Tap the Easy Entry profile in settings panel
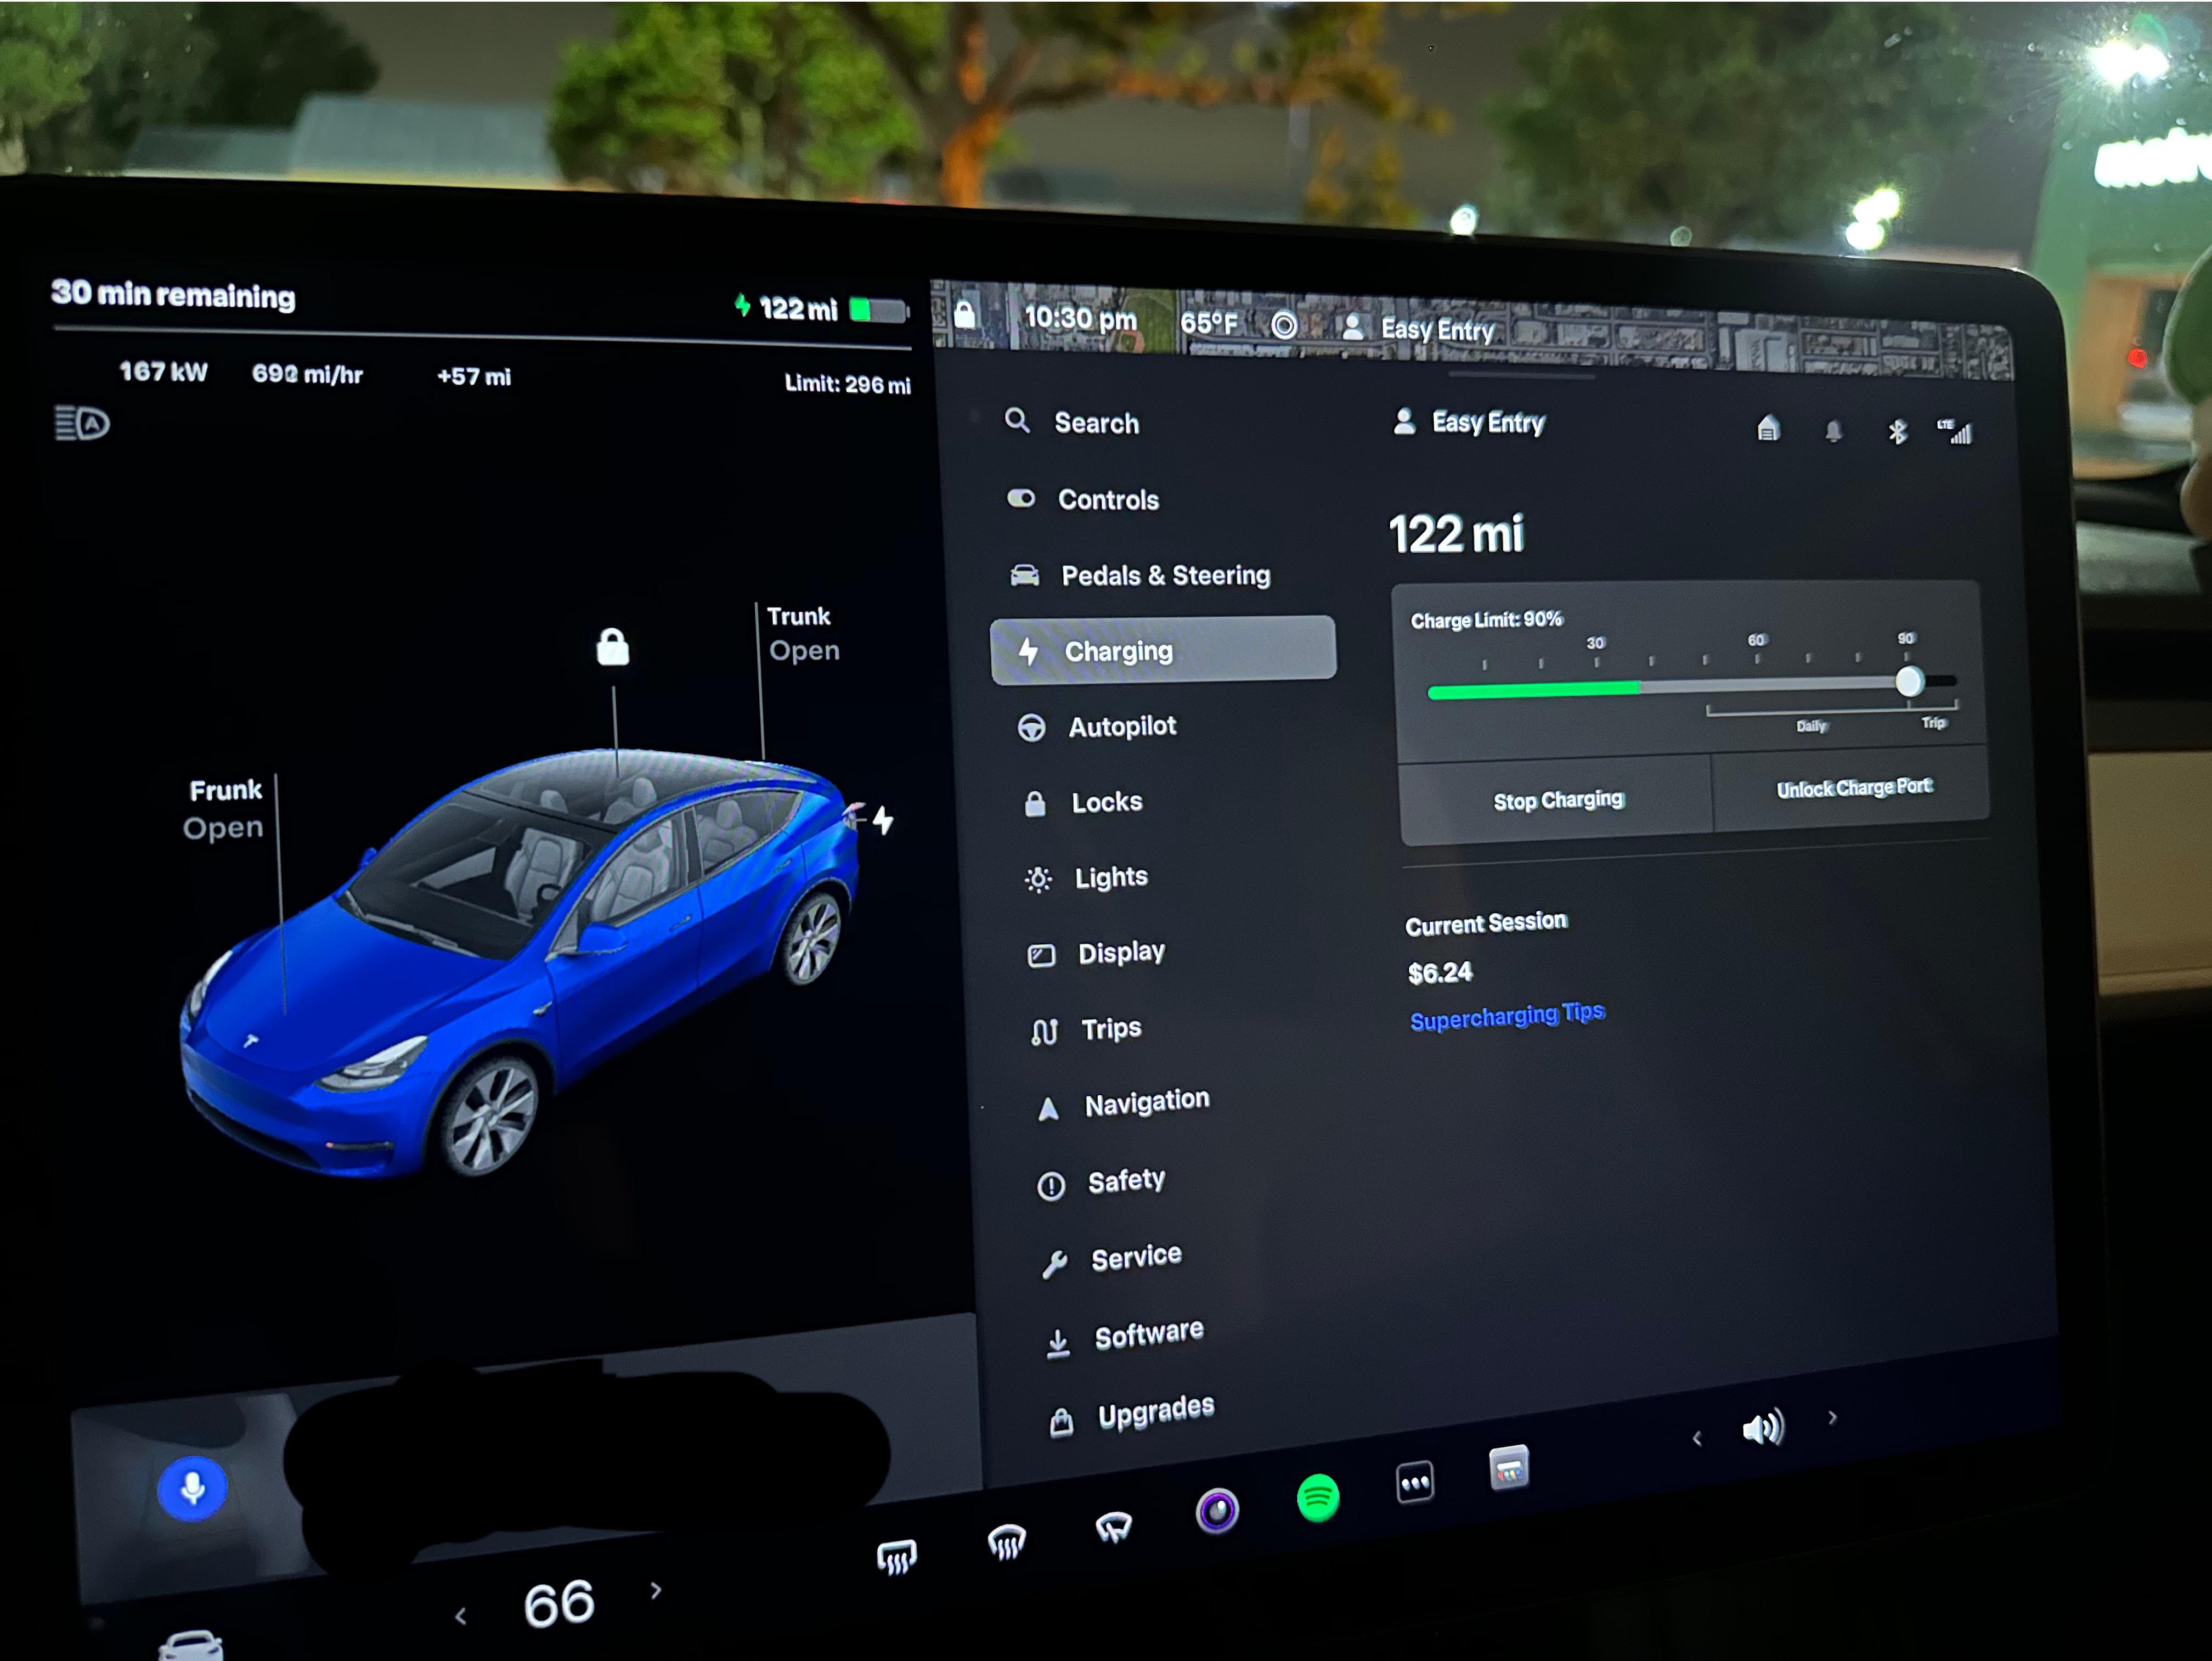This screenshot has width=2212, height=1661. pyautogui.click(x=1469, y=422)
